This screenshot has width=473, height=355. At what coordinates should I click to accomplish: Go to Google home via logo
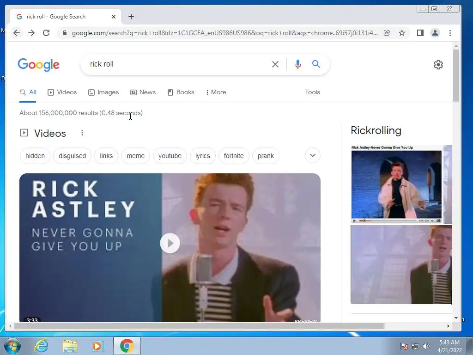[39, 65]
